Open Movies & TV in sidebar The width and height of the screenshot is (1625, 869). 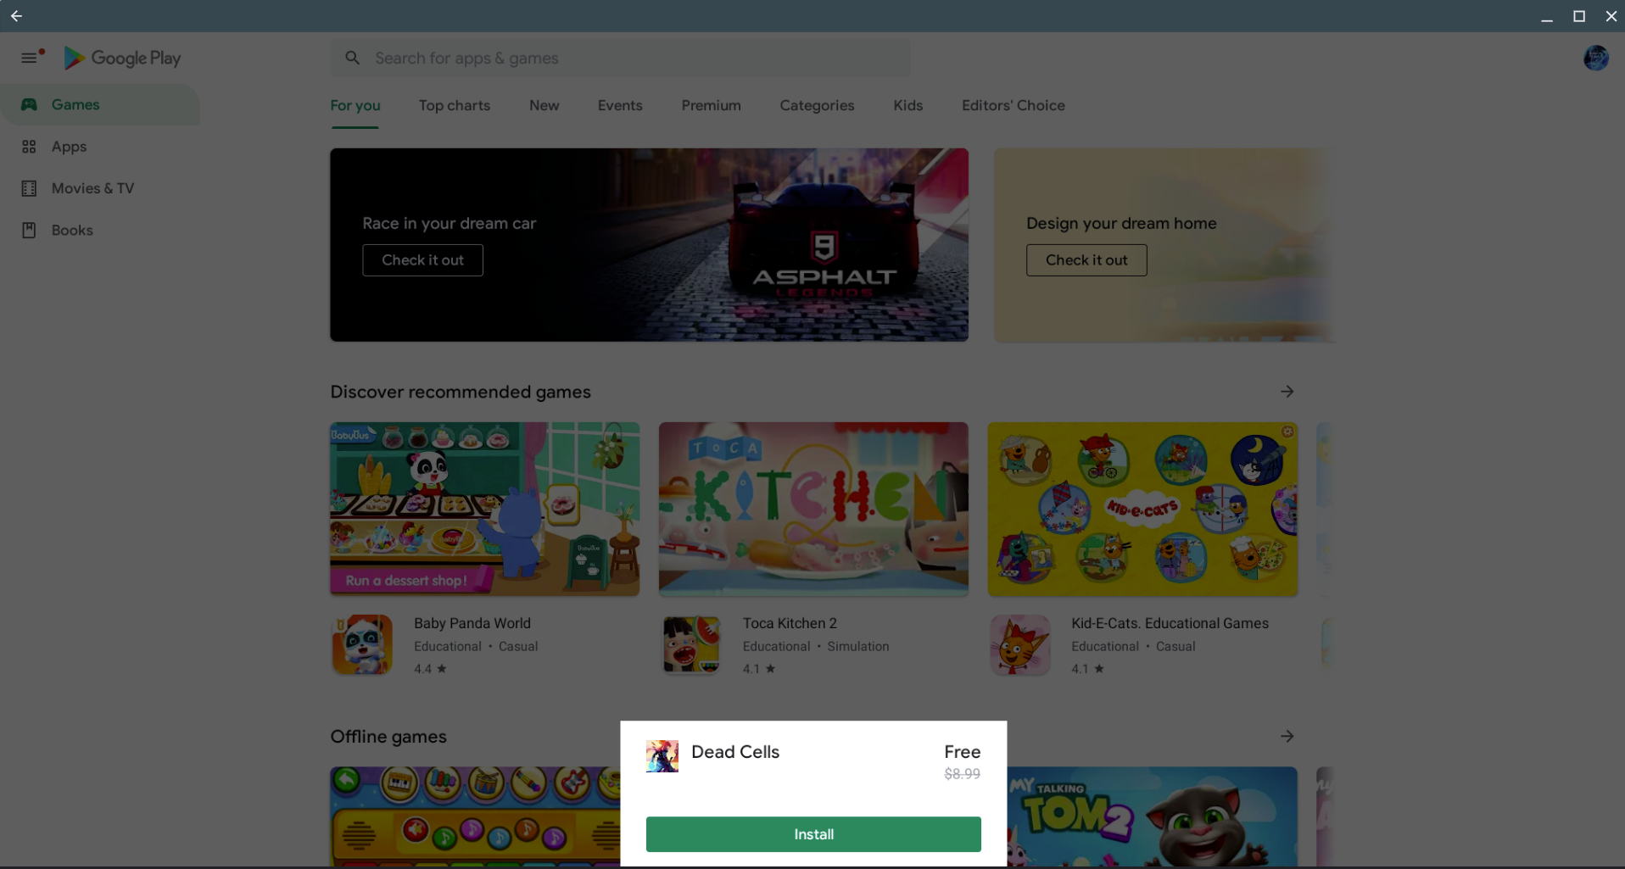pyautogui.click(x=92, y=188)
